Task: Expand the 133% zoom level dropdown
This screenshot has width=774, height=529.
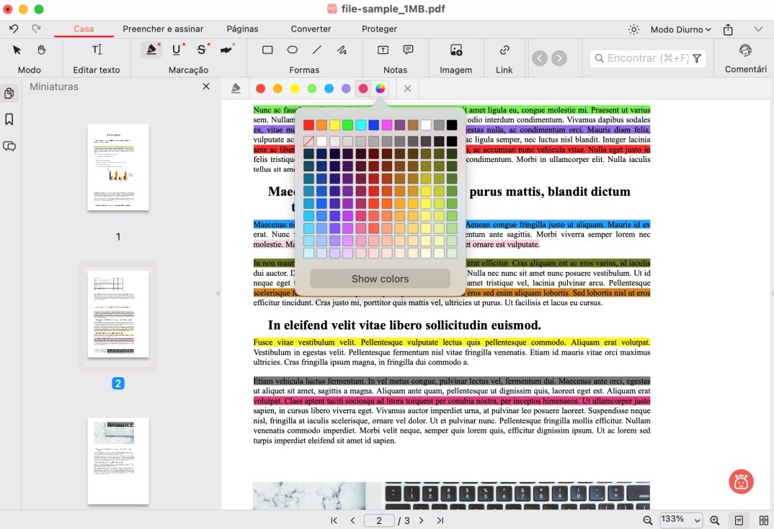Action: pyautogui.click(x=682, y=520)
